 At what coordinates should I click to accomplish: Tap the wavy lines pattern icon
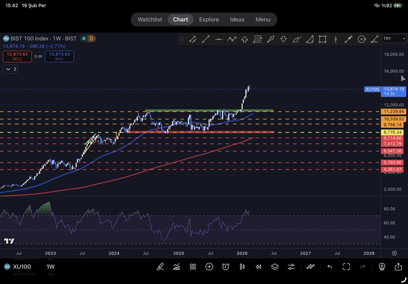pos(310,267)
